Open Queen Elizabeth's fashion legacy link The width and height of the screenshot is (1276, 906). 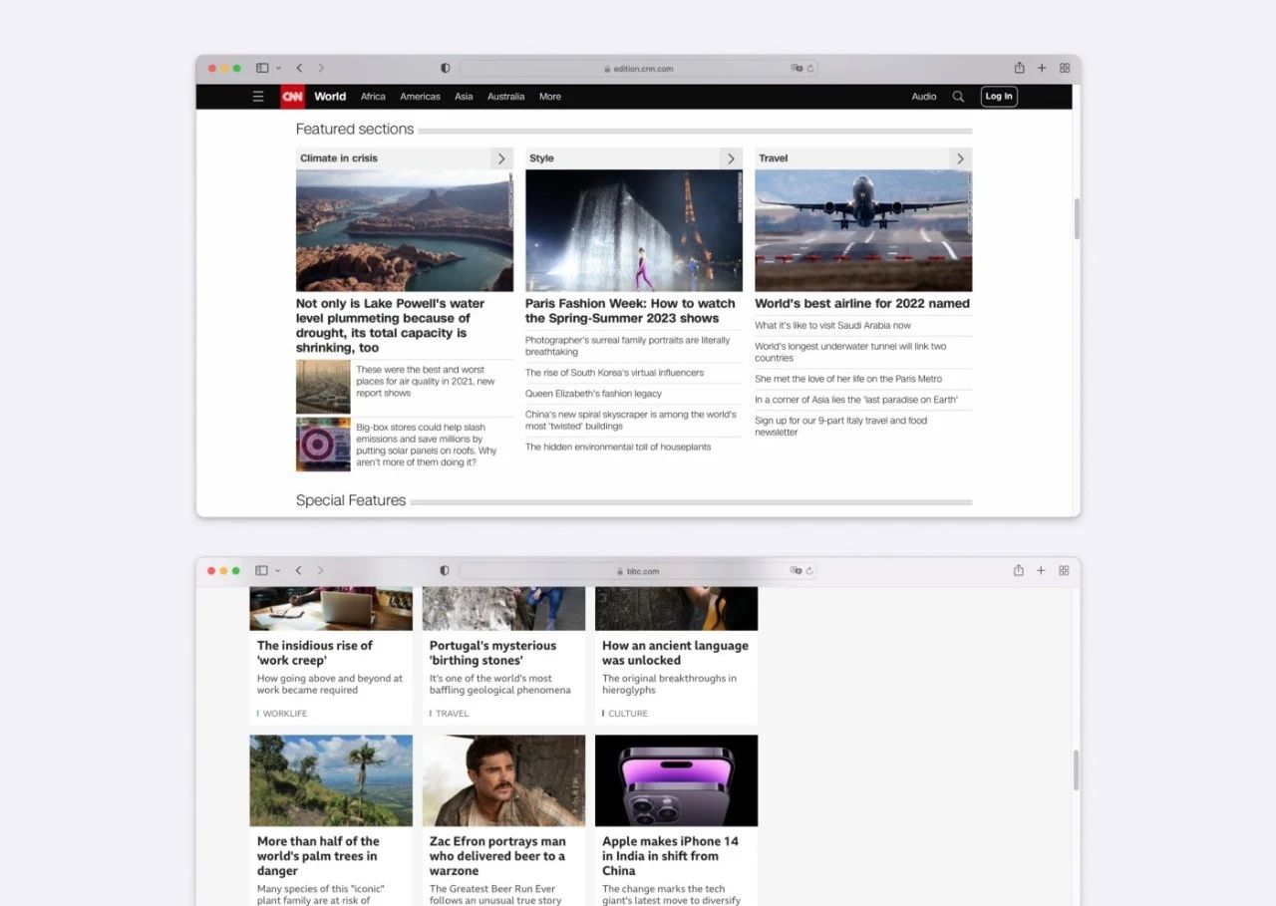(x=593, y=394)
